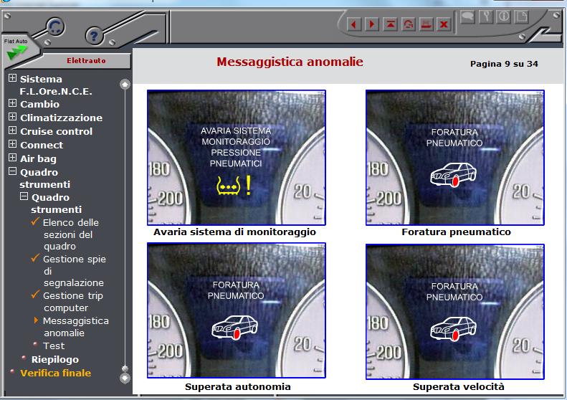Open Gestione trip computer item
The image size is (567, 400).
pos(72,302)
